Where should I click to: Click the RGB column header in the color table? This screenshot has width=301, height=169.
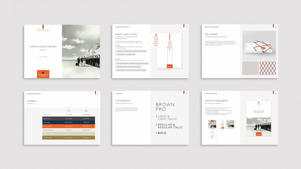86,111
